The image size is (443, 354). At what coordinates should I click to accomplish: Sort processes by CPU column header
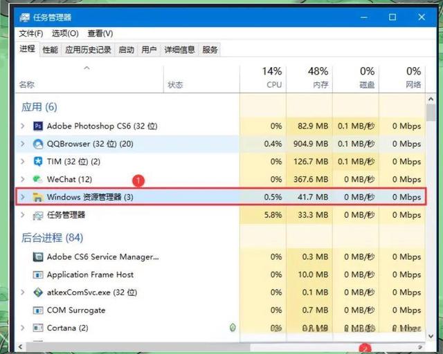(273, 77)
